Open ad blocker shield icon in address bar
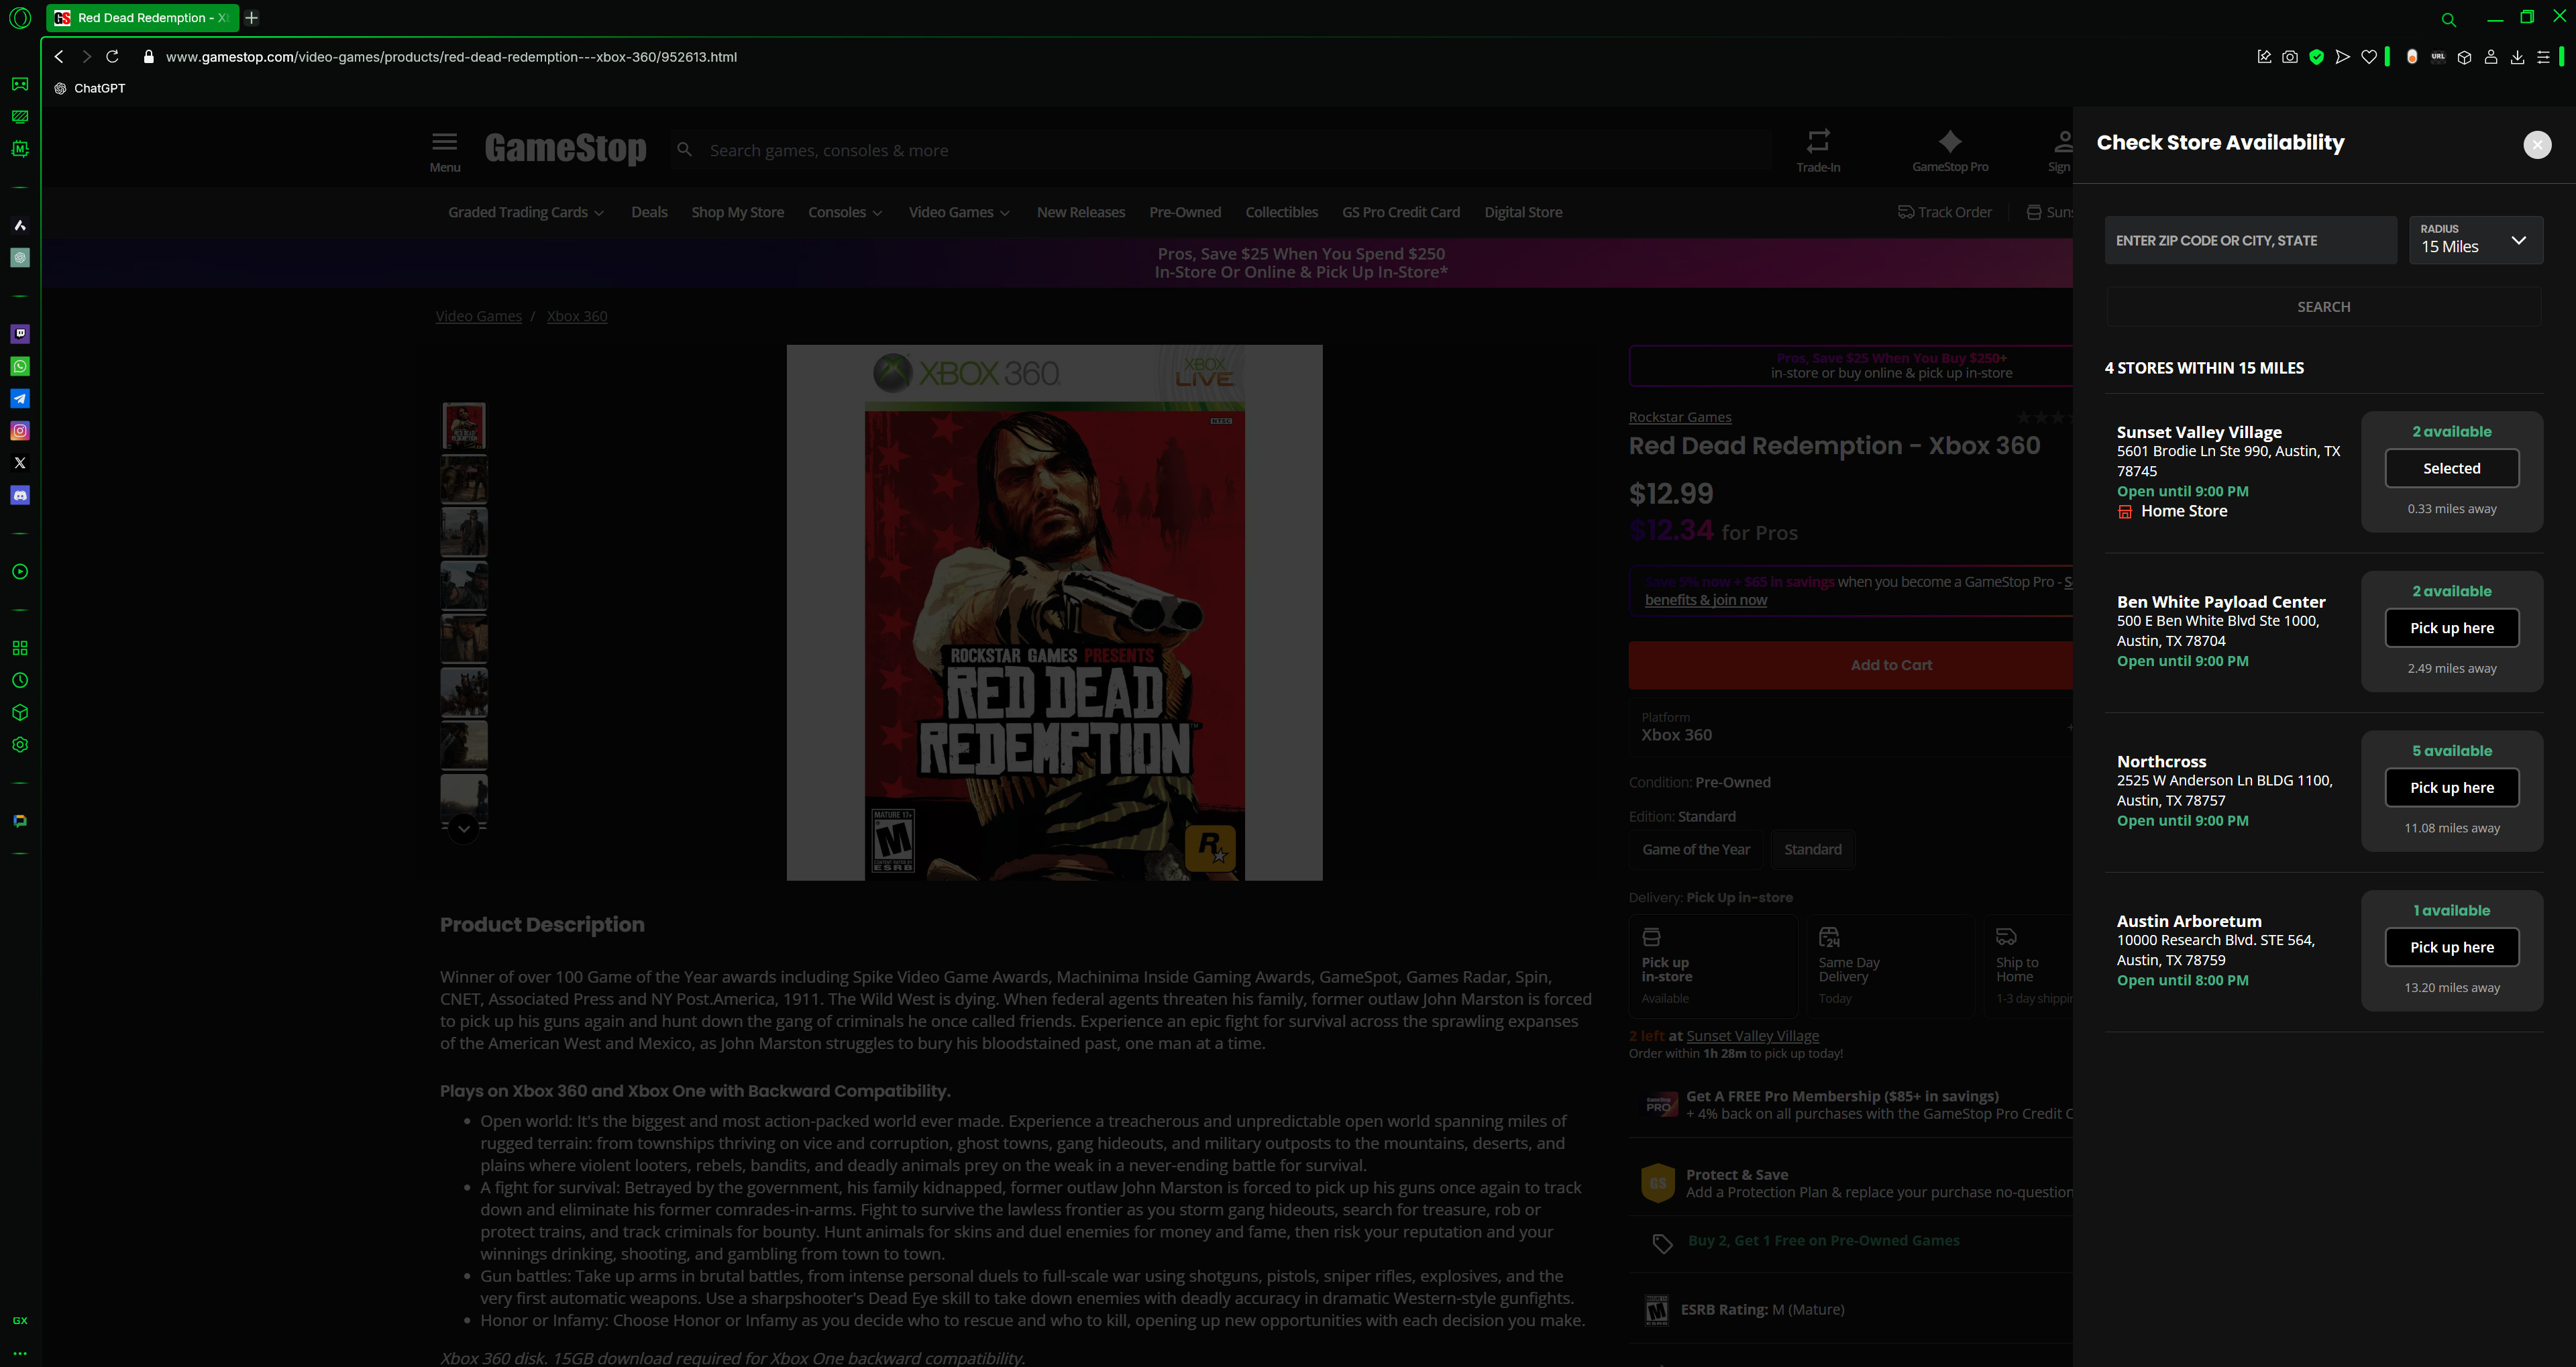2576x1367 pixels. click(x=2316, y=57)
